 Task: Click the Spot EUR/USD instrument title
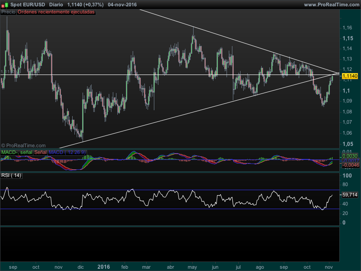(x=28, y=5)
